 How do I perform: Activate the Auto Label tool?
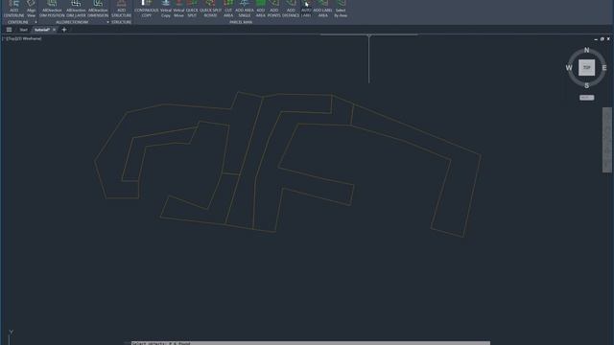[x=306, y=9]
